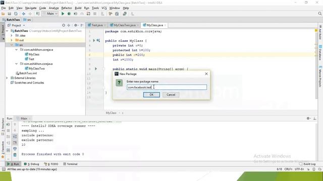323x181 pixels.
Task: Select MyClass in project tree
Action: tap(32, 54)
